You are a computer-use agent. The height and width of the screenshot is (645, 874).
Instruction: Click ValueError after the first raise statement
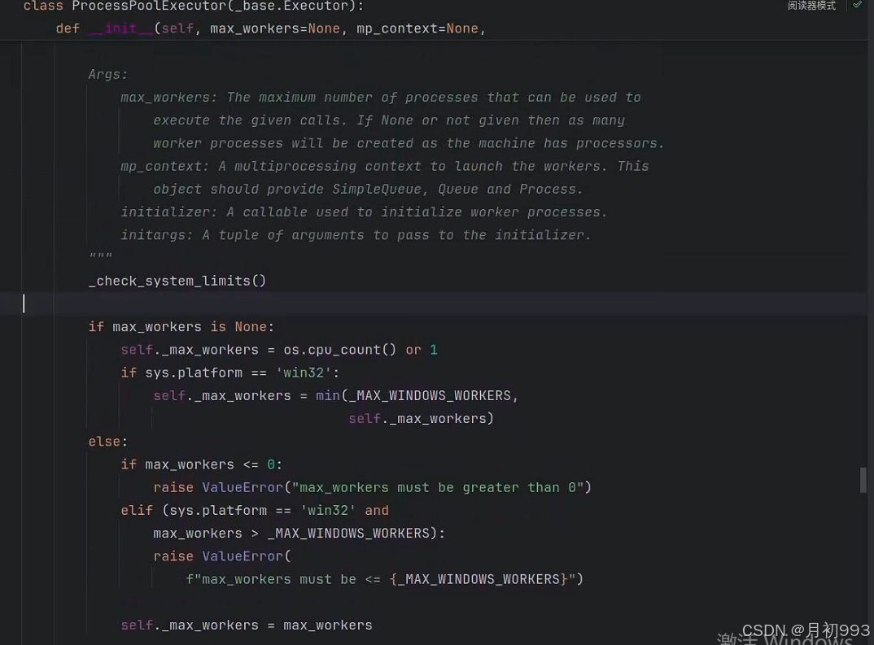click(242, 487)
